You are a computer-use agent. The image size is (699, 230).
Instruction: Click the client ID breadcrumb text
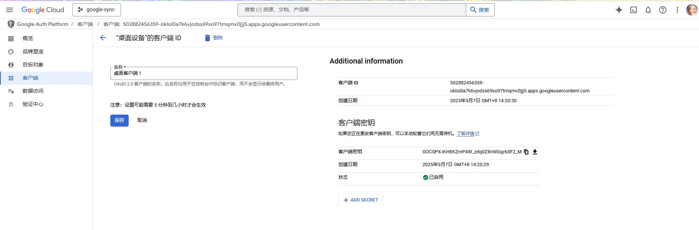pos(212,24)
